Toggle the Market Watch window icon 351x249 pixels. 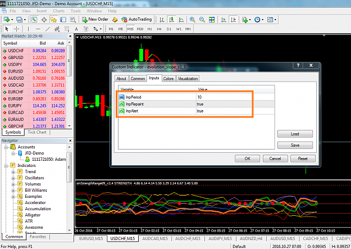point(34,20)
